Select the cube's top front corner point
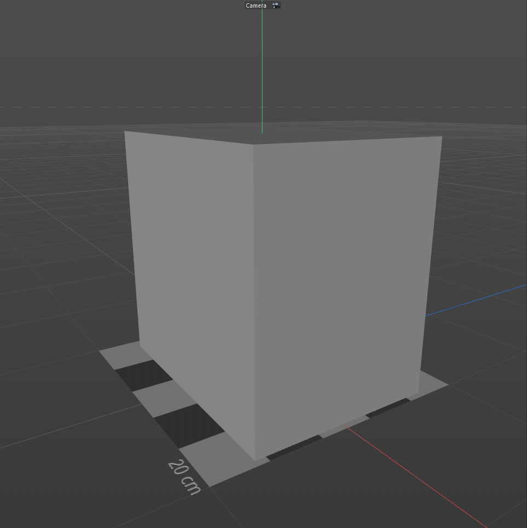The image size is (527, 528). coord(253,145)
